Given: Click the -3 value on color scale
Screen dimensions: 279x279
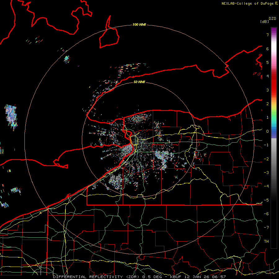Looking at the screenshot, I should coord(266,173).
